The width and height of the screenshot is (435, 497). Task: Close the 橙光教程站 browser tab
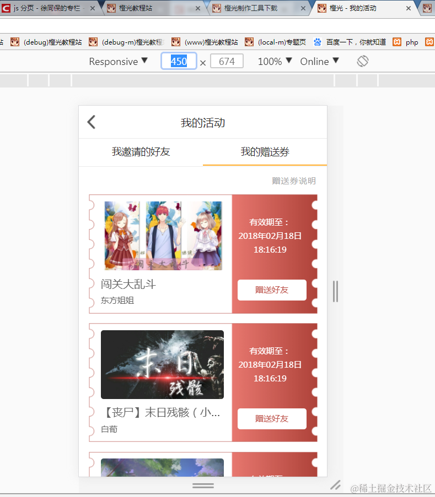pos(198,8)
